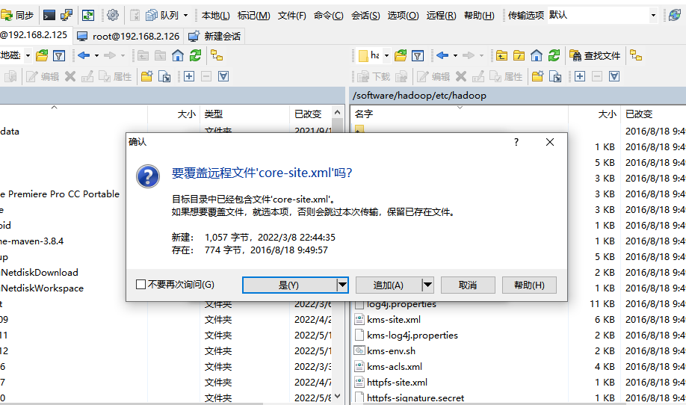Viewport: 686px width, 405px height.
Task: Switch to root@192.168.2.126 session tab
Action: click(x=129, y=37)
